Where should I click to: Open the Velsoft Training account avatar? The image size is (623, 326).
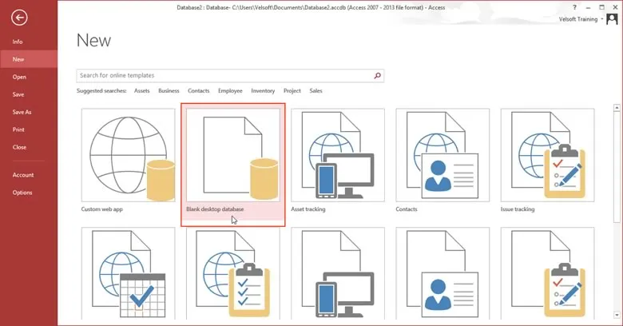(612, 19)
